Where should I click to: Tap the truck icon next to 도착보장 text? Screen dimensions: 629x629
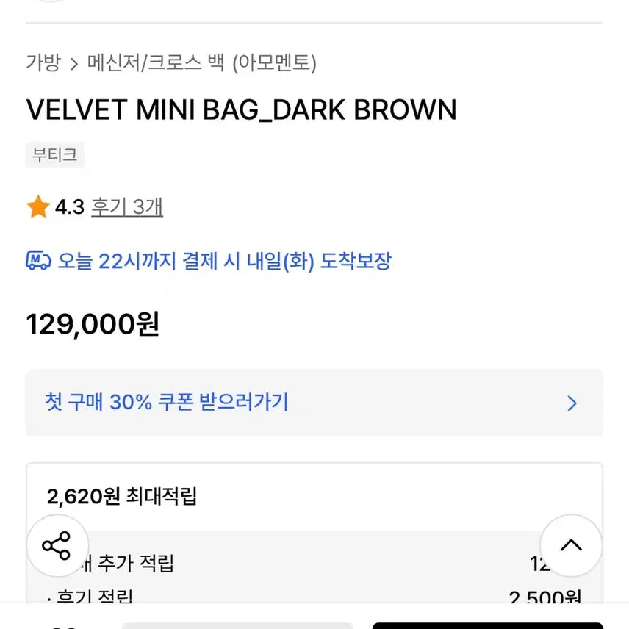[37, 261]
